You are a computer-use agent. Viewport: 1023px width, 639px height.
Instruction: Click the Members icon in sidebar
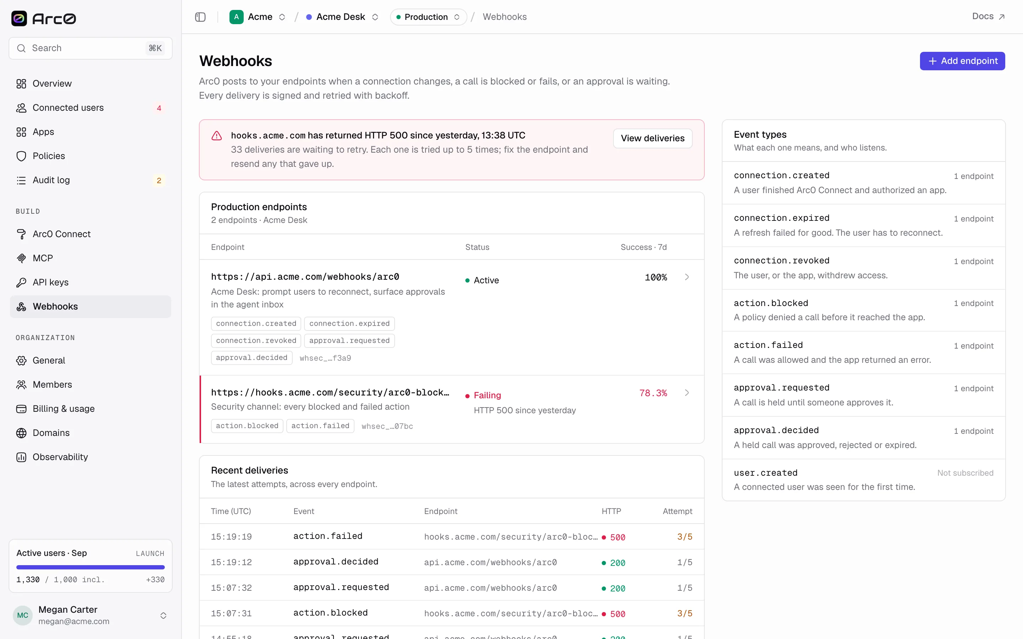[21, 384]
